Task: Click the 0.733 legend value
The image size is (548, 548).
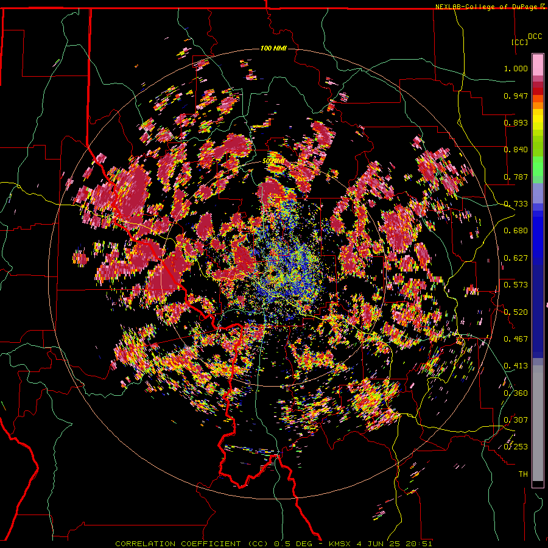Action: pyautogui.click(x=516, y=204)
